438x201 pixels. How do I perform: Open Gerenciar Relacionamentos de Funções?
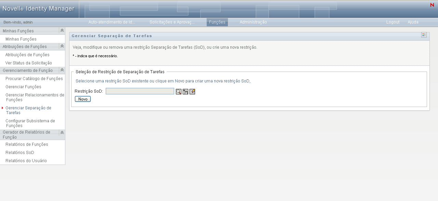click(35, 97)
